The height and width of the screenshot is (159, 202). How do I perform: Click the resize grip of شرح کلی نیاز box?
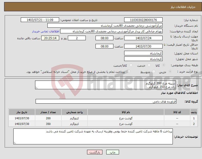37,88
